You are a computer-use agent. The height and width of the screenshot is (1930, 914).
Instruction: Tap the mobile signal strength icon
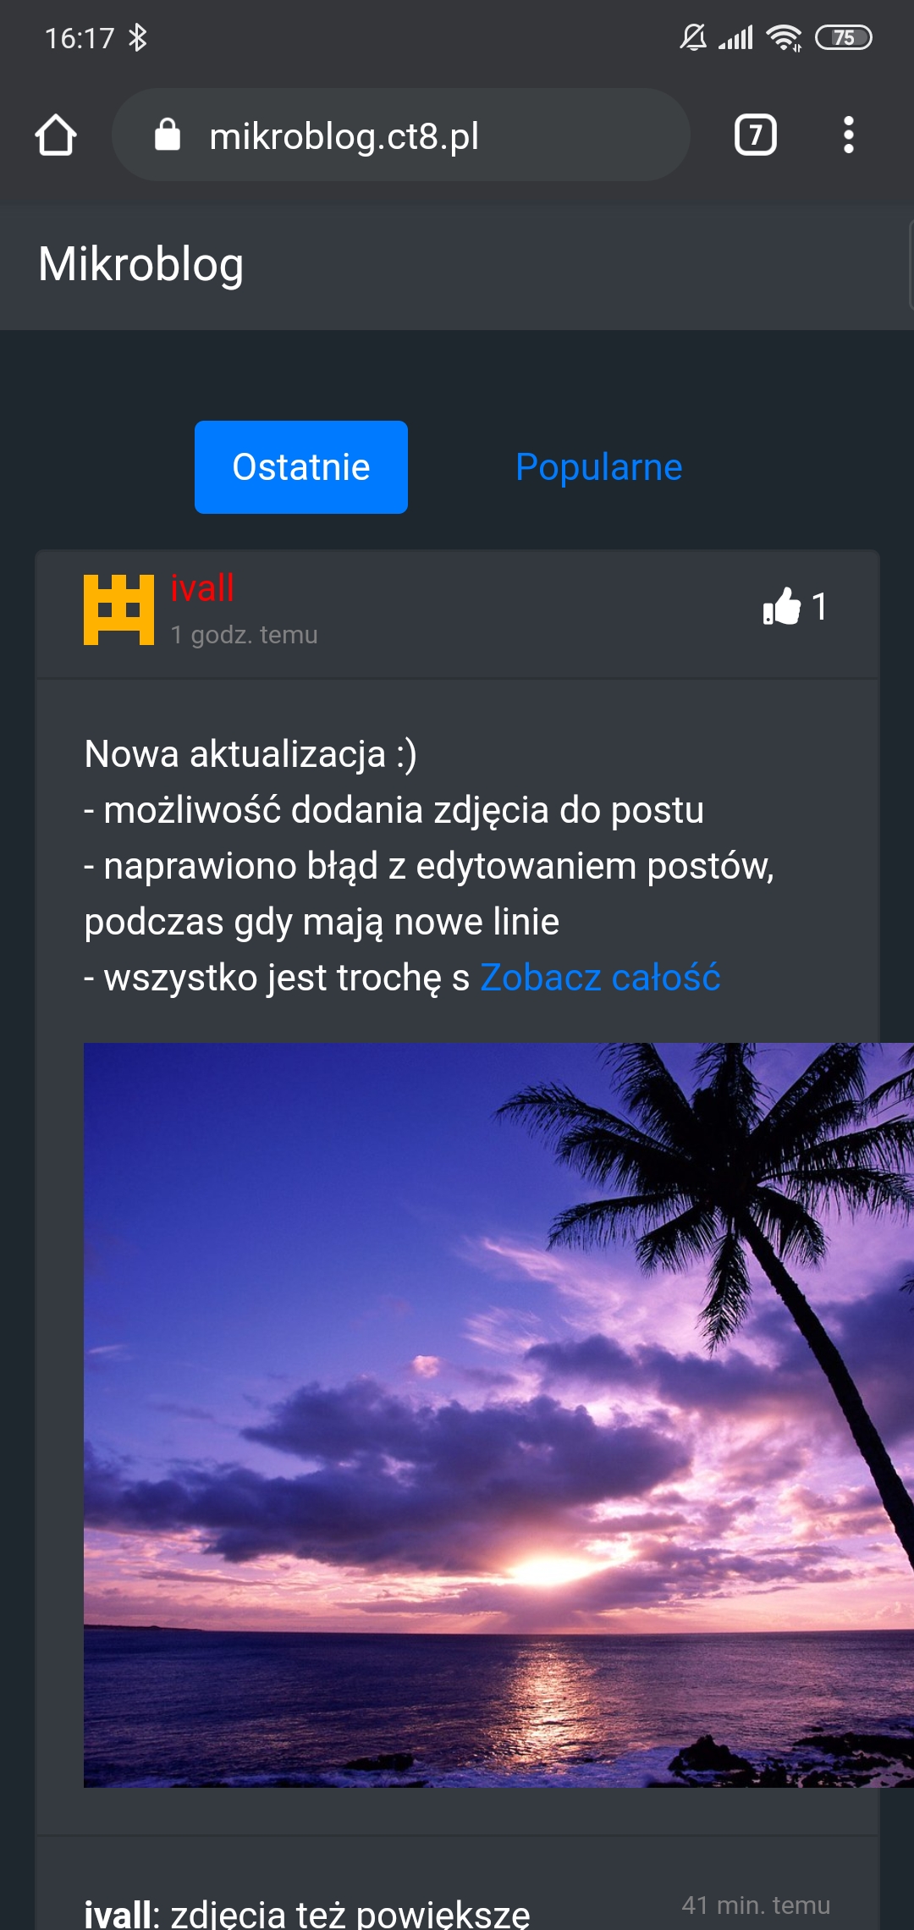[x=735, y=38]
